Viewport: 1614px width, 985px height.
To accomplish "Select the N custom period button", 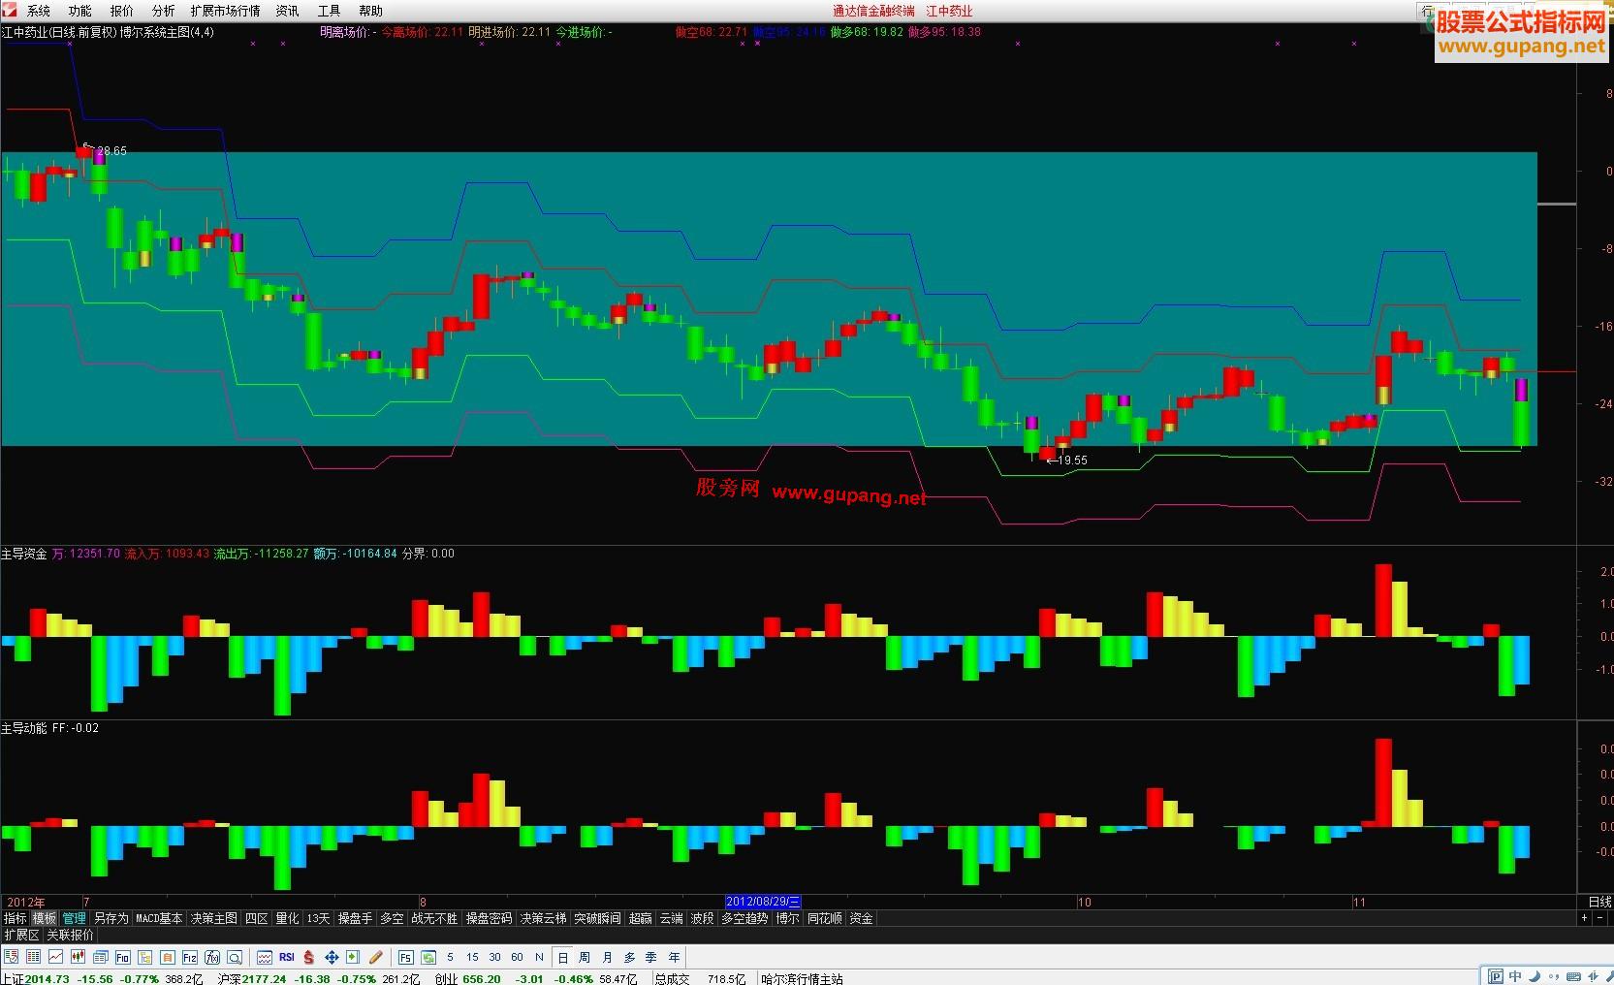I will coord(539,957).
